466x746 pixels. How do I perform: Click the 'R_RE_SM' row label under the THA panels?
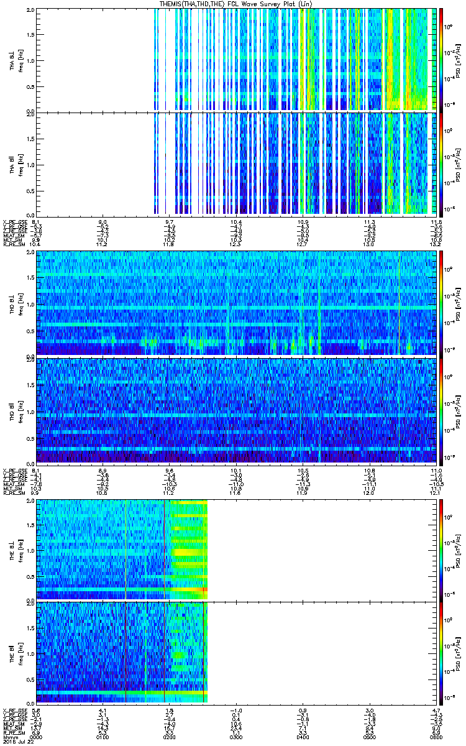(15, 244)
